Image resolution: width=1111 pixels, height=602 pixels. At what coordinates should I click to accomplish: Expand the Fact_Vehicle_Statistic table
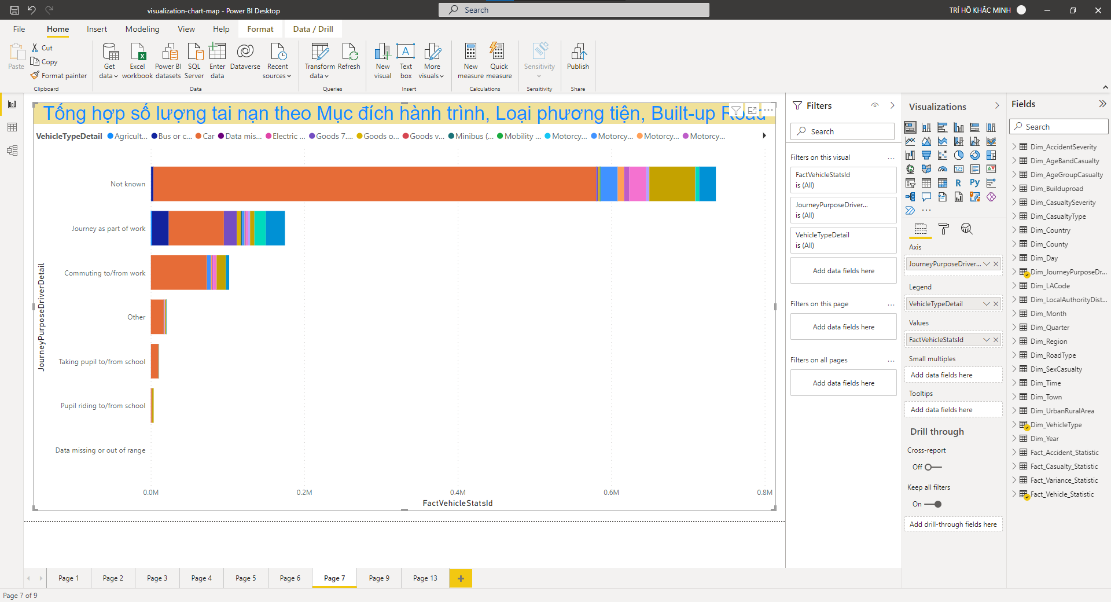[x=1014, y=494]
